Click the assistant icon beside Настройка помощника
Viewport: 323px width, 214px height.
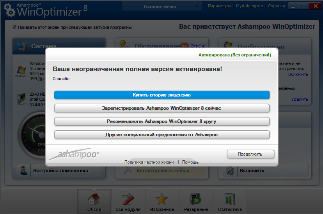[x=24, y=170]
